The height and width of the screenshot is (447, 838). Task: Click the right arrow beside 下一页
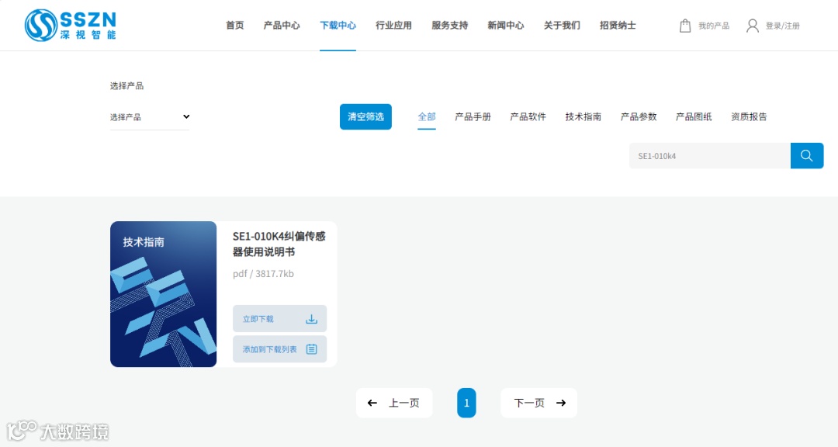561,404
